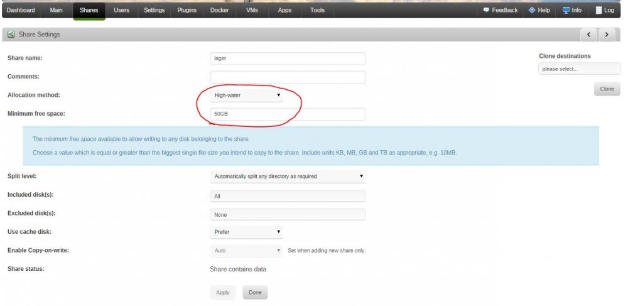The width and height of the screenshot is (628, 306).
Task: Click the Enable Copy-on-write label
Action: [38, 250]
